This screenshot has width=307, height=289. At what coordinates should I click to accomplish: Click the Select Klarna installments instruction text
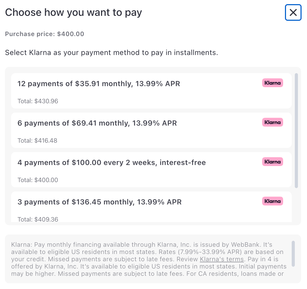click(111, 53)
